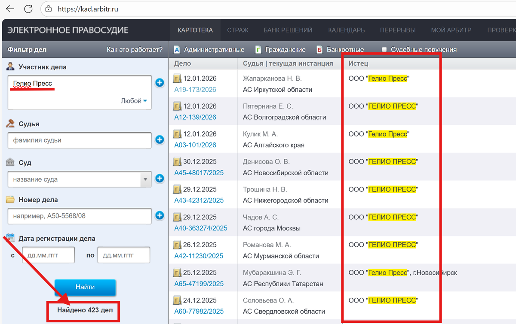Open the ПЕРЕРЫВЫ tab
Screen dimensions: 516x324
tap(398, 30)
